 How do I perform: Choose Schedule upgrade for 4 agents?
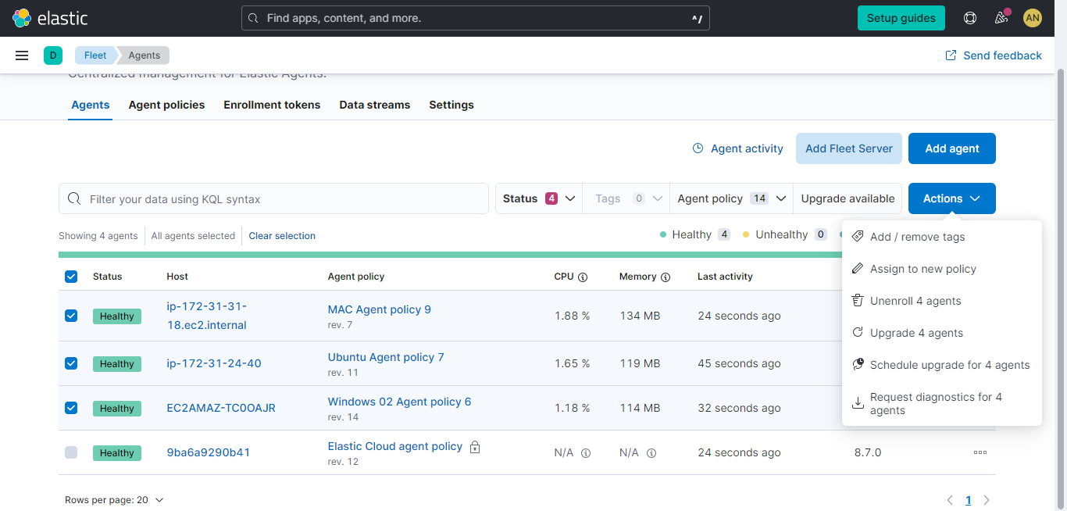(x=942, y=365)
